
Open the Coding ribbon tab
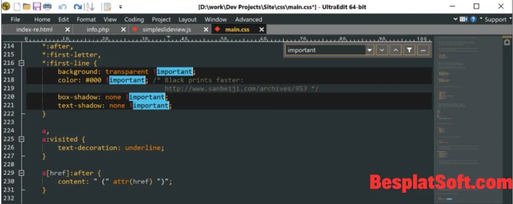pos(134,20)
